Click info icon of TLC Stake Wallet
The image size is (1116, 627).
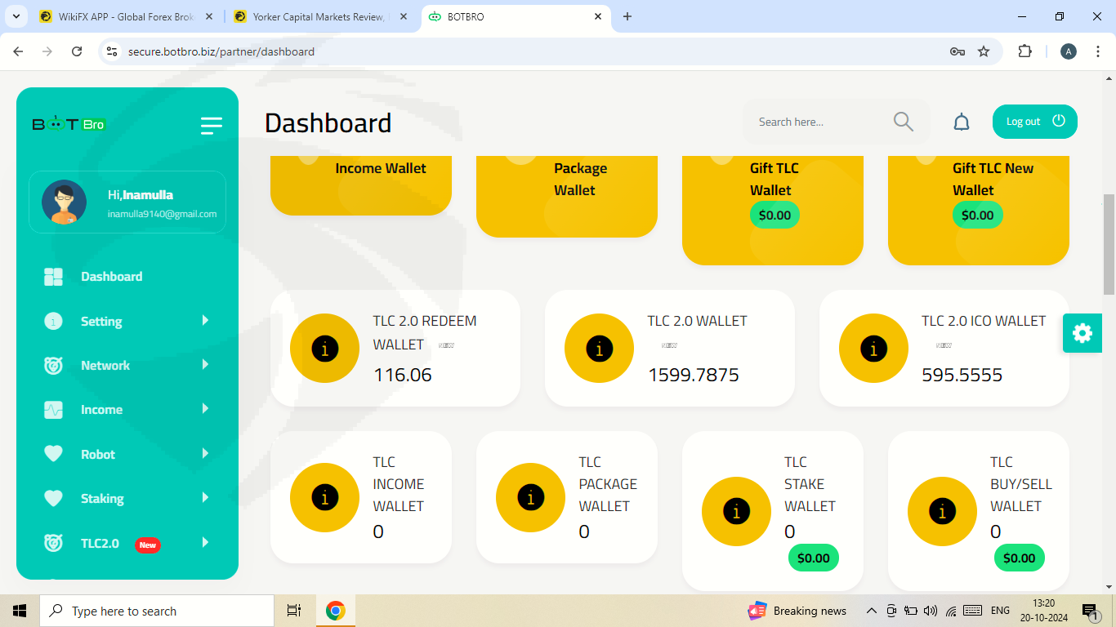click(x=736, y=512)
